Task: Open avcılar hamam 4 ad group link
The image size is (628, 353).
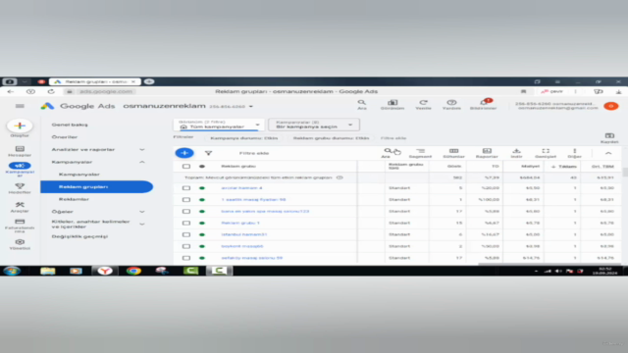Action: pyautogui.click(x=241, y=187)
